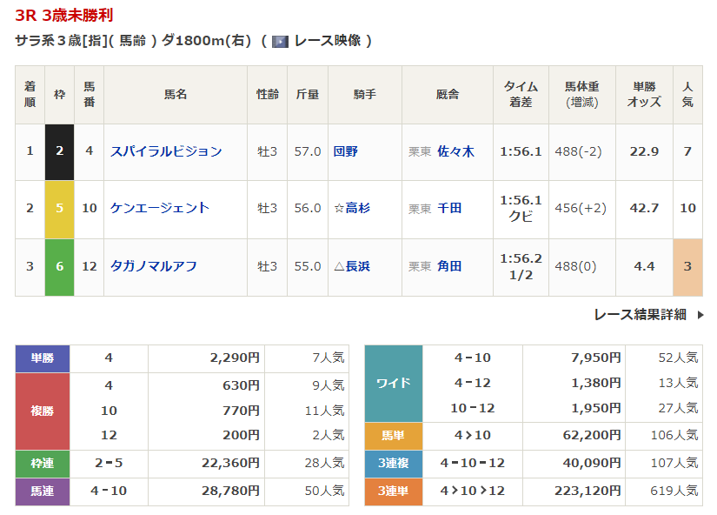Click the race video film icon
This screenshot has width=717, height=515.
[x=280, y=41]
